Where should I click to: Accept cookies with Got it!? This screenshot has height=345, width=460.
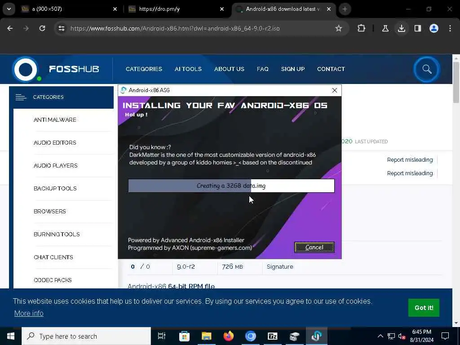(424, 308)
